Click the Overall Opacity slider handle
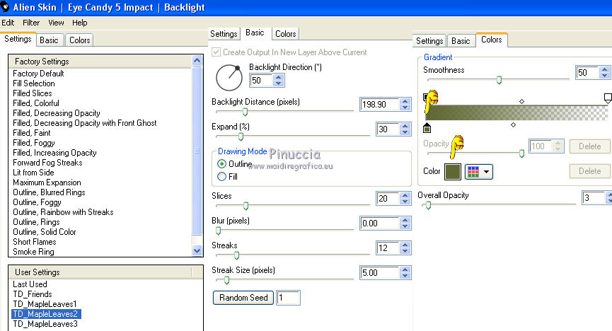This screenshot has height=331, width=612. [x=428, y=205]
